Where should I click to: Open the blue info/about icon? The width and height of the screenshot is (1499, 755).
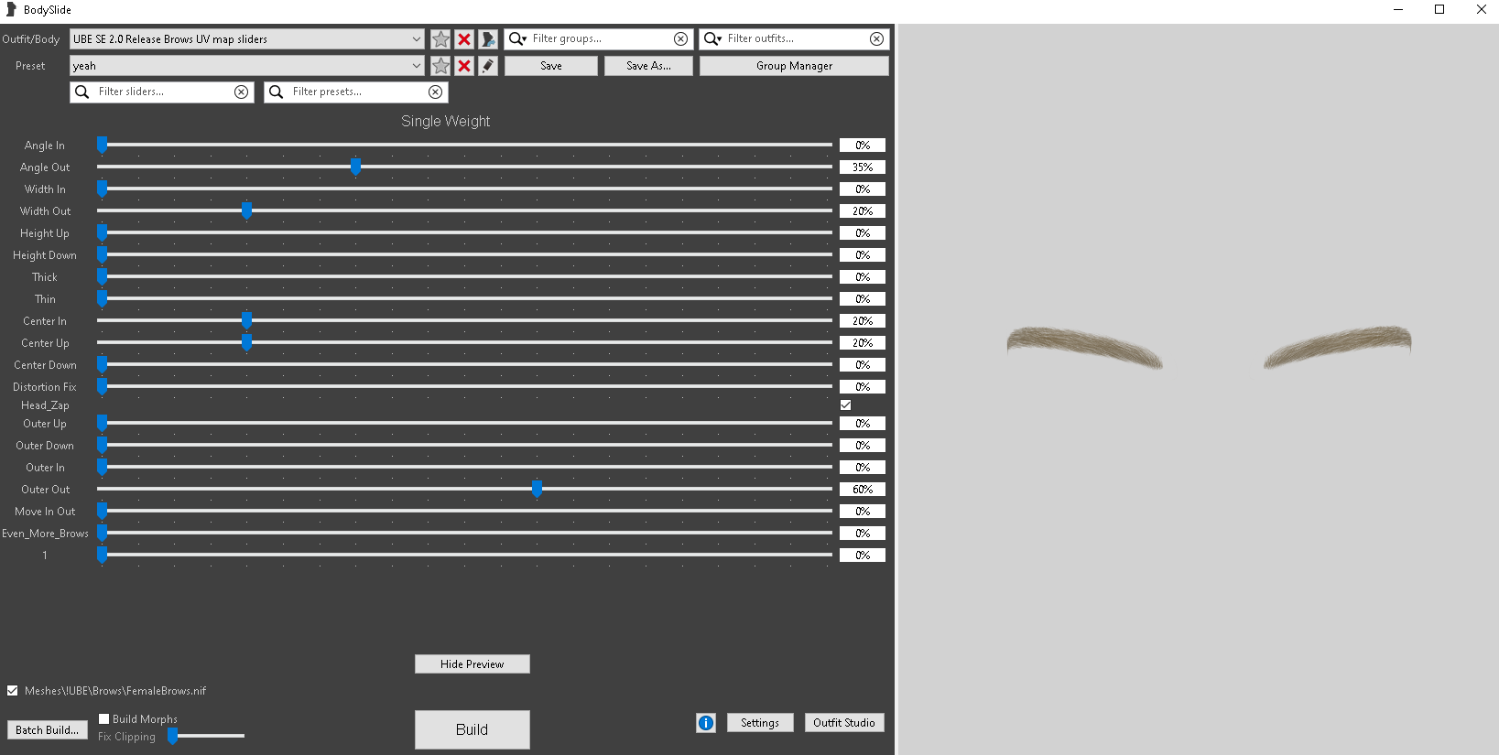pos(706,723)
